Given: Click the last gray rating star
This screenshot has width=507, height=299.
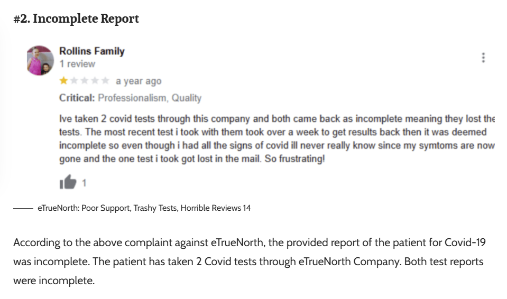Looking at the screenshot, I should click(105, 81).
